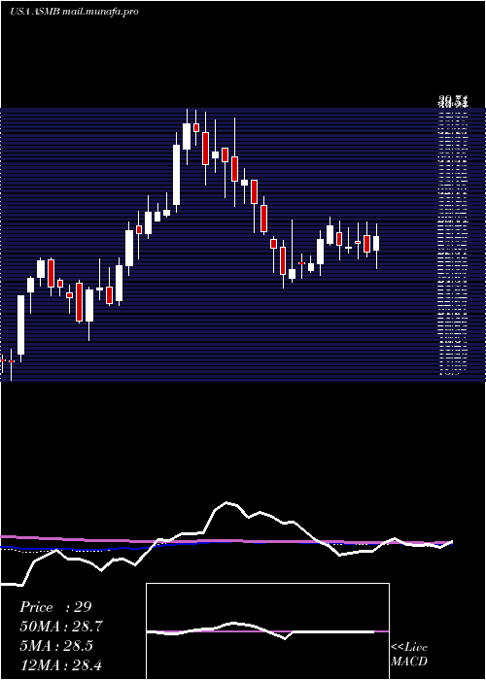Click the price axis labels on right edge

(x=453, y=236)
